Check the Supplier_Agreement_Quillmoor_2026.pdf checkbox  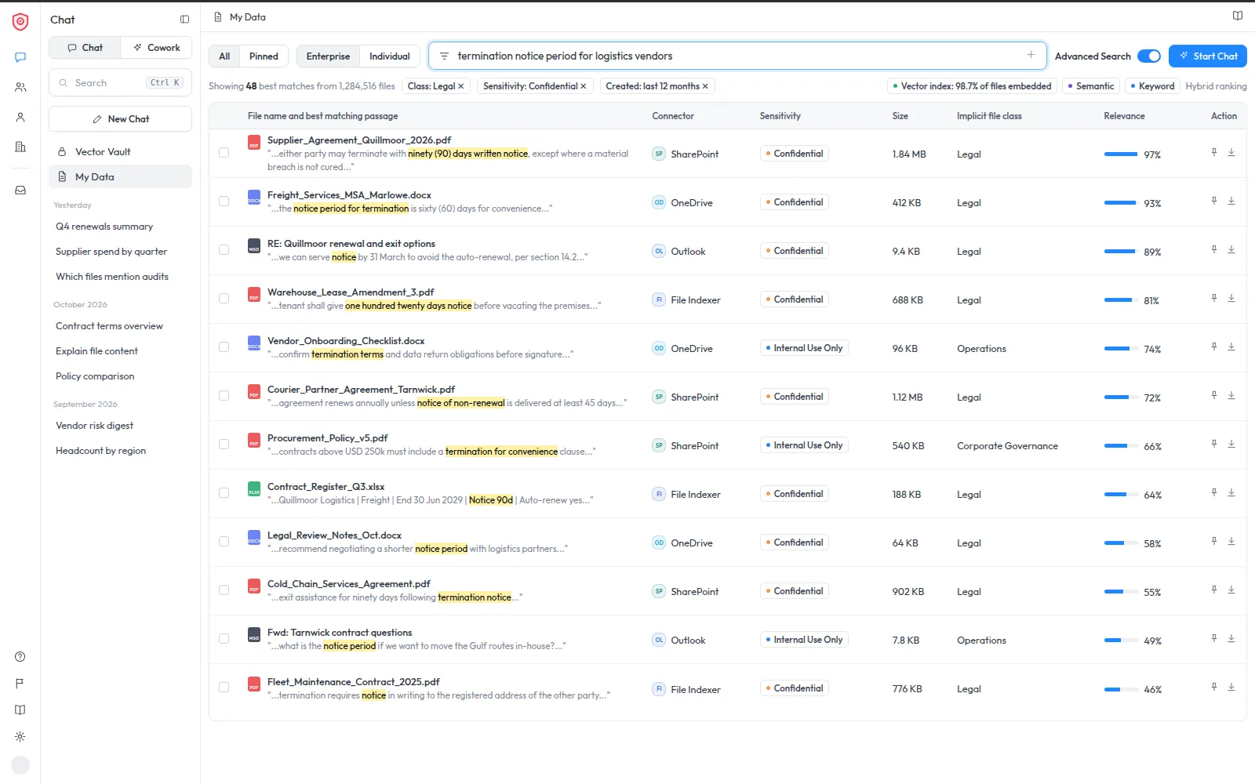[x=224, y=153]
